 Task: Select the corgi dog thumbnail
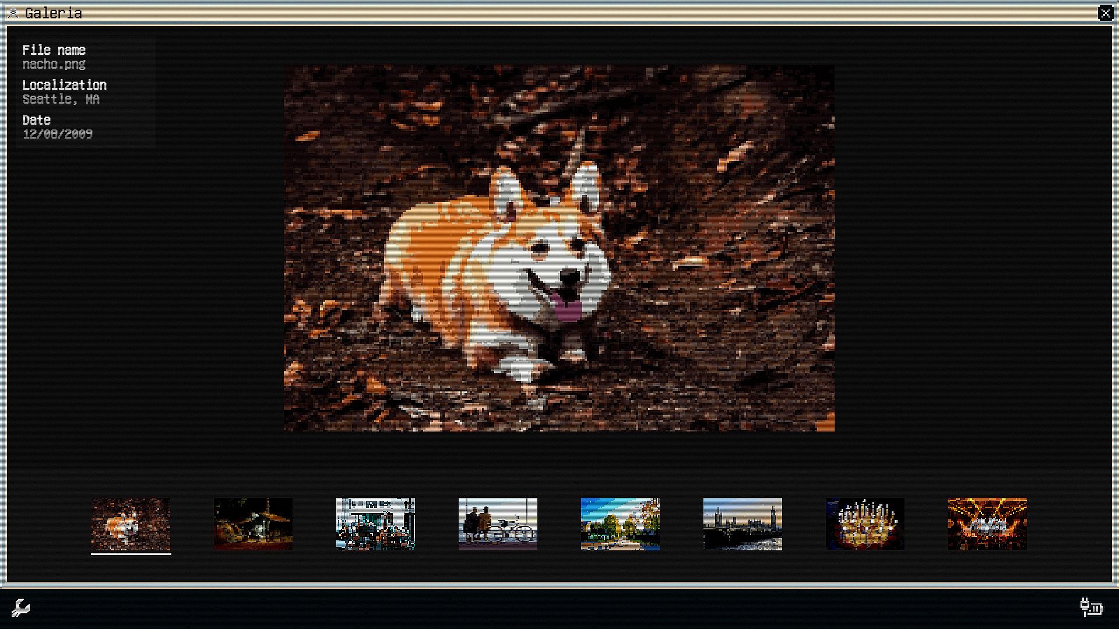pyautogui.click(x=131, y=524)
